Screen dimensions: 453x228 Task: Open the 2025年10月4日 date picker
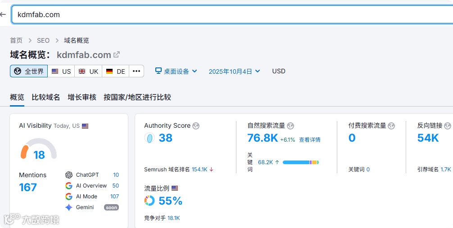(x=234, y=72)
